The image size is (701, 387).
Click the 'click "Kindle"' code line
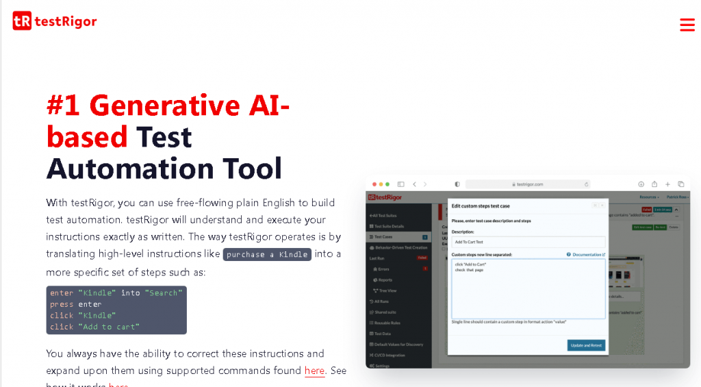(83, 315)
